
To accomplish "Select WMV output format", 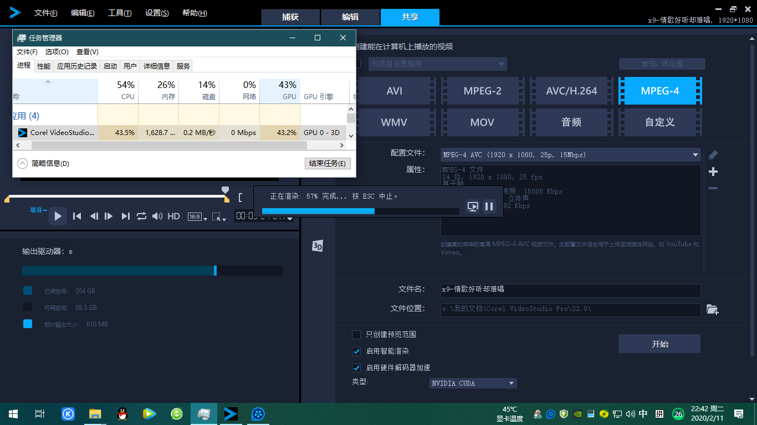I will (x=395, y=122).
